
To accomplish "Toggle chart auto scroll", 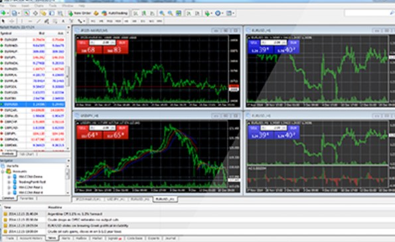I will point(189,13).
